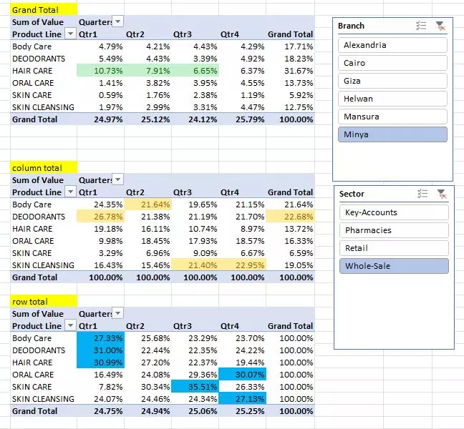Open Product Line filter in Grand Total pivot
This screenshot has width=464, height=429.
(70, 34)
